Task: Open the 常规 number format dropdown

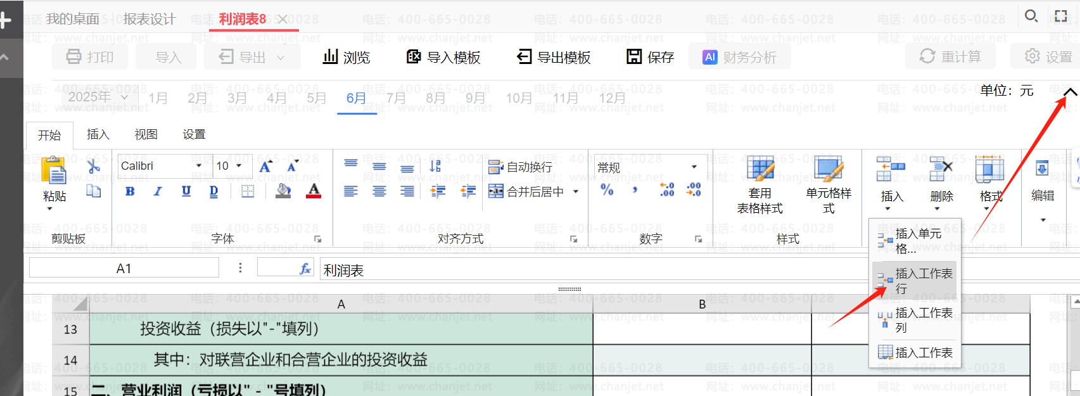Action: point(694,167)
